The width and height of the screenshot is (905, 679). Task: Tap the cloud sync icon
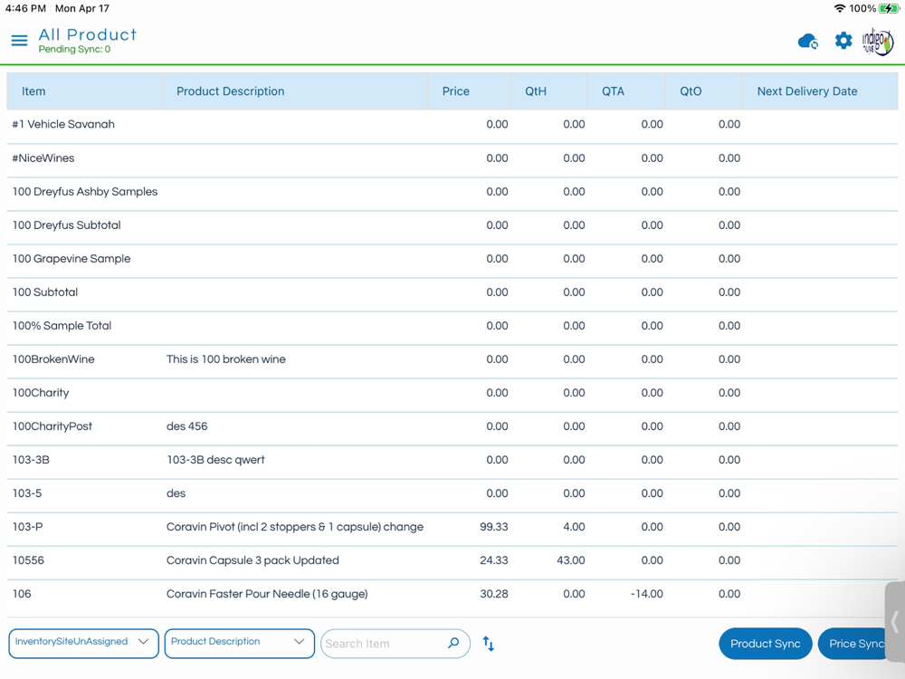tap(808, 42)
